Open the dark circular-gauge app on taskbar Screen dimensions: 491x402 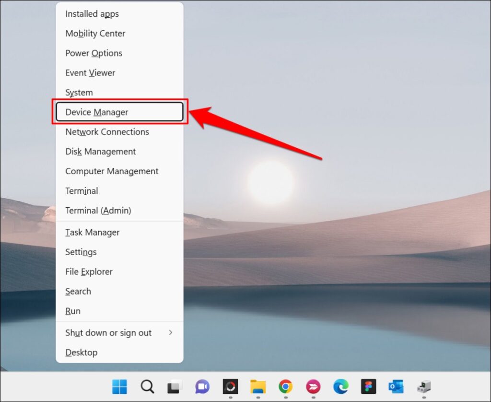click(x=230, y=387)
